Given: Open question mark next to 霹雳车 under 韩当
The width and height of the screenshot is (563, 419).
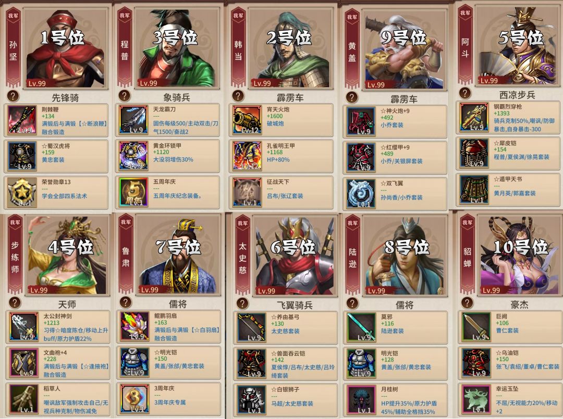Looking at the screenshot, I should point(238,96).
